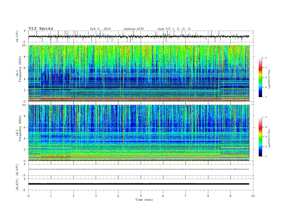Screen dimensions: 285x220
Task: Click the "5" tick label on time axis
Action: (141, 196)
